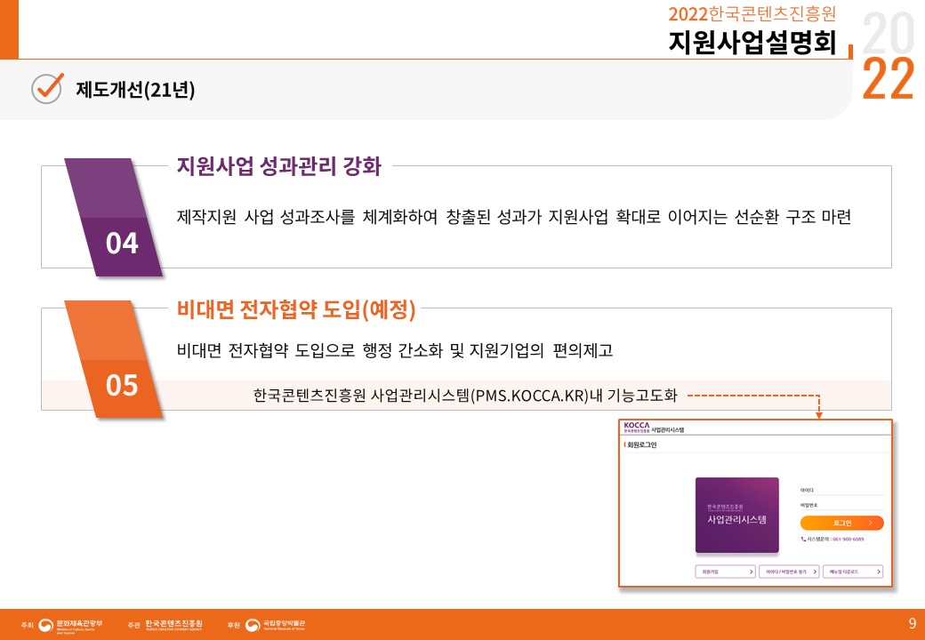Click the KOCCA logo in login screenshot
The width and height of the screenshot is (925, 640).
click(636, 426)
